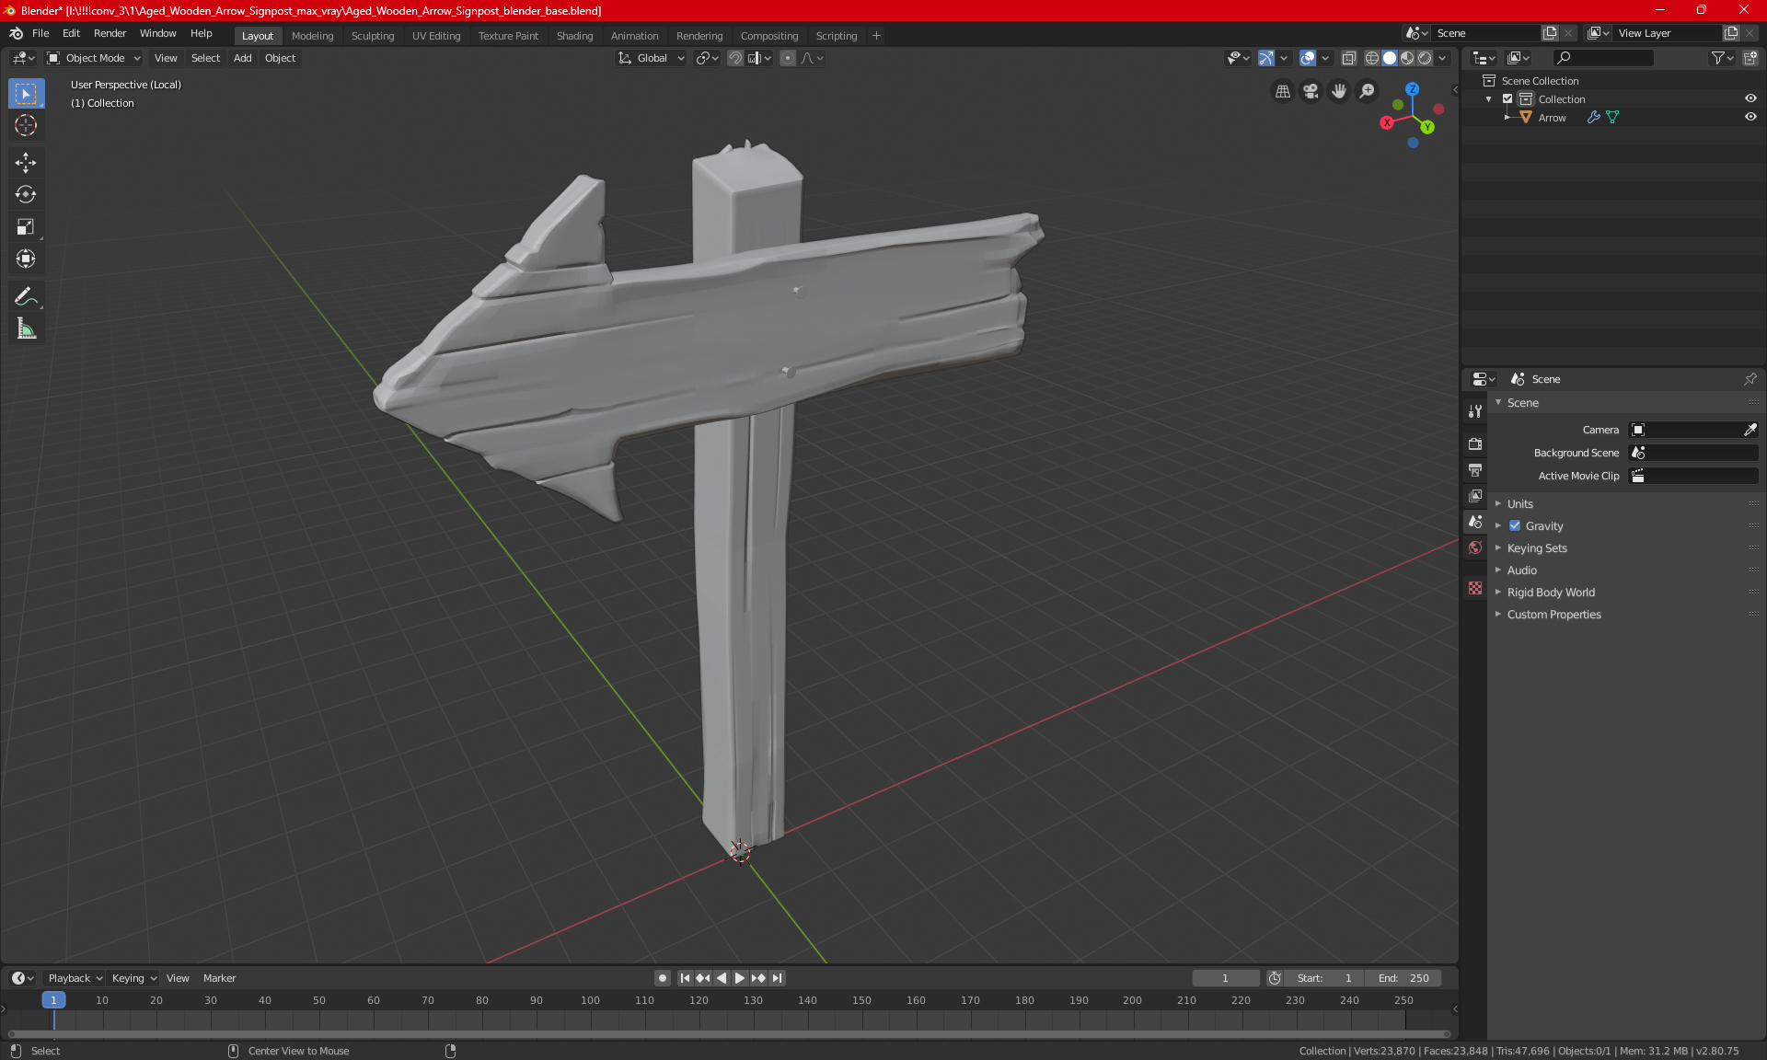Switch to the UV Editing workspace tab

pos(436,36)
